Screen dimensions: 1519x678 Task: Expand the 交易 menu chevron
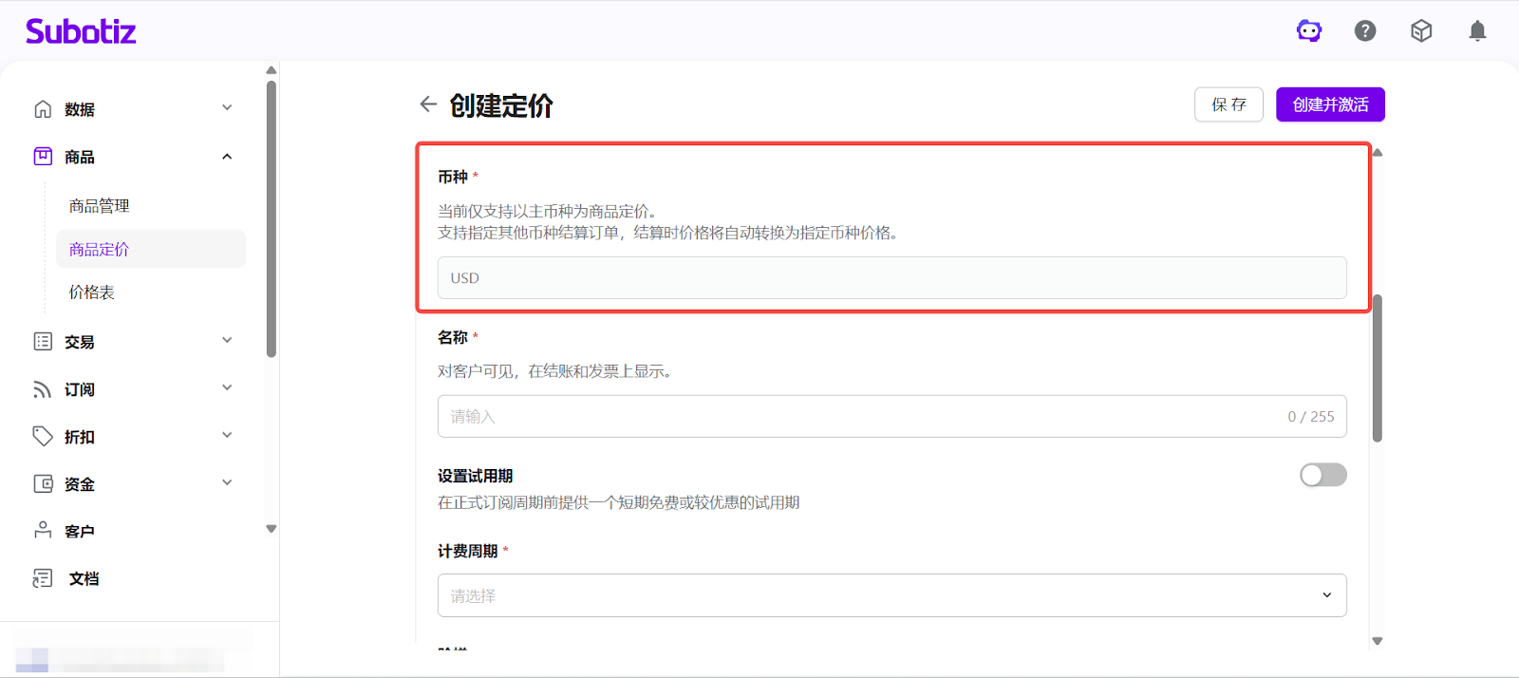click(x=227, y=341)
